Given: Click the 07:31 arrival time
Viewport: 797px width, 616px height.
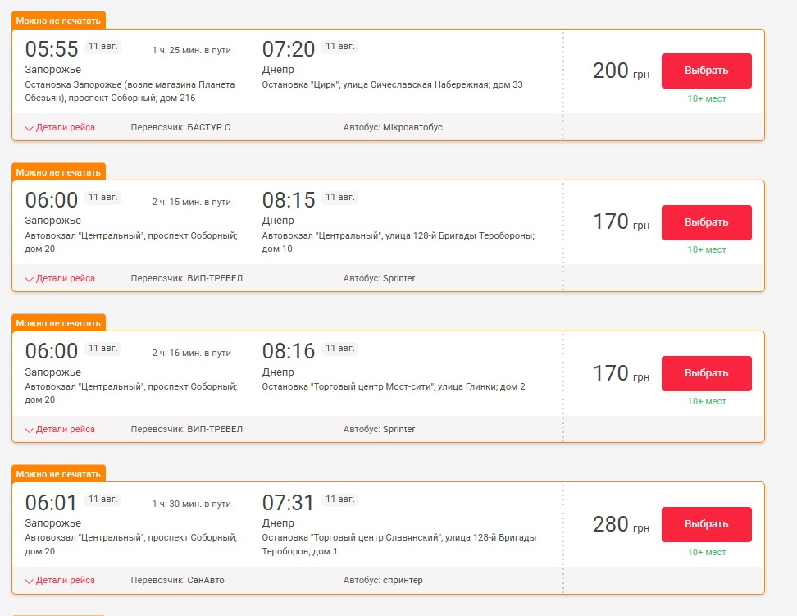Looking at the screenshot, I should coord(289,502).
